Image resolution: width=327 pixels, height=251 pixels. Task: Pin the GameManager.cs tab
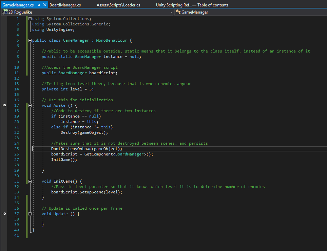pos(38,5)
